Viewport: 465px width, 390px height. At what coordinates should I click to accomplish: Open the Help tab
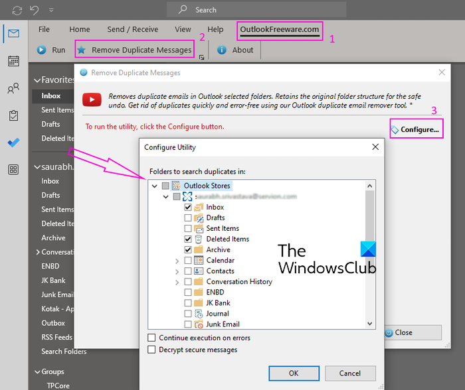tap(215, 29)
